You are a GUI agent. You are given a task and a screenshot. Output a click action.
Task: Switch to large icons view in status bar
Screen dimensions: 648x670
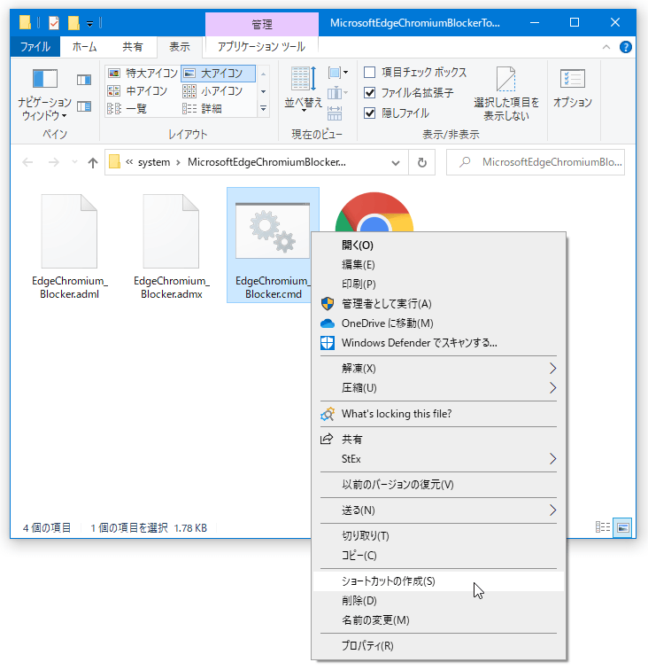(x=622, y=527)
